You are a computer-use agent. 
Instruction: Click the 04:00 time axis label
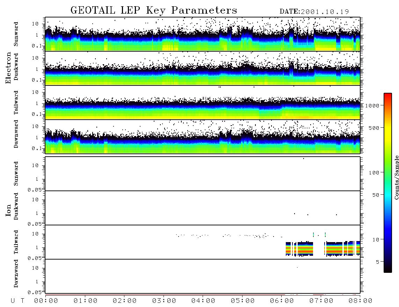point(203,301)
